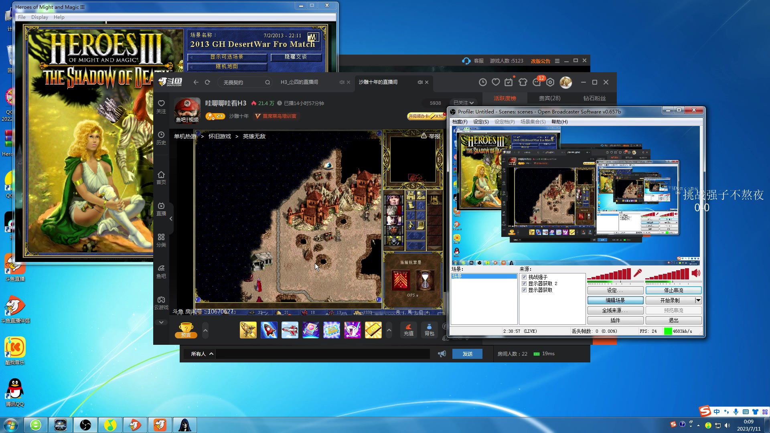Open the 所有人 chat target dropdown
The width and height of the screenshot is (770, 433).
[x=202, y=354]
